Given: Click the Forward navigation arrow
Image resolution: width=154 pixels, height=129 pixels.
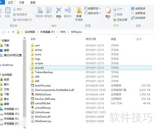Looking at the screenshot, I should [3, 32].
